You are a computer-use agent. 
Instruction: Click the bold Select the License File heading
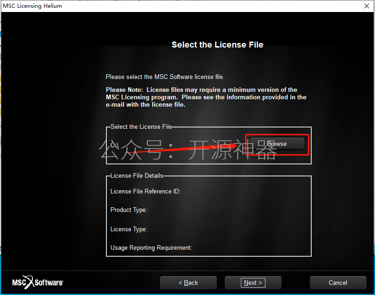pyautogui.click(x=217, y=45)
